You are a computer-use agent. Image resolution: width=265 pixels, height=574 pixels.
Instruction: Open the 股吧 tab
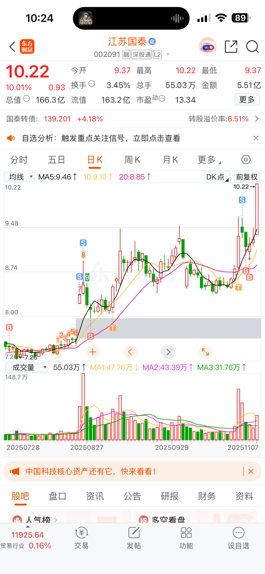click(20, 496)
